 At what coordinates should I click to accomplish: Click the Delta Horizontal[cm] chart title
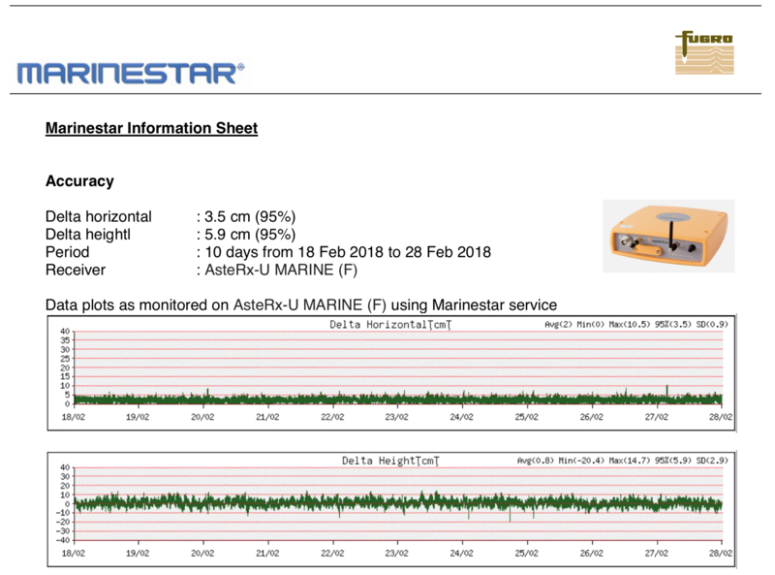pos(390,325)
